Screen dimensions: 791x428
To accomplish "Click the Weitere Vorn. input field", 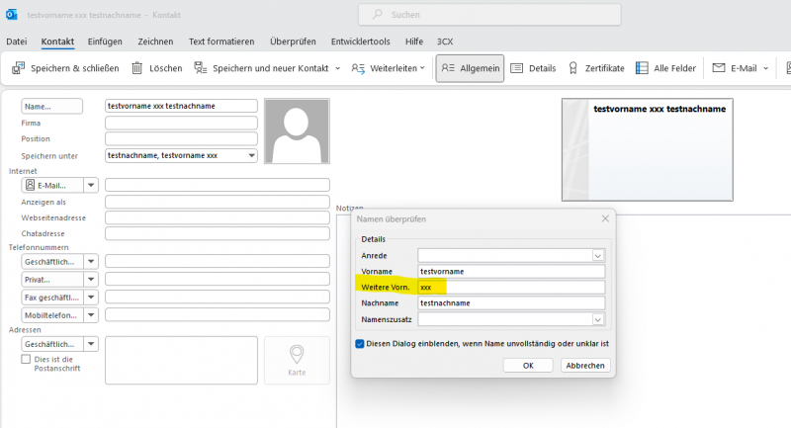I will point(510,287).
